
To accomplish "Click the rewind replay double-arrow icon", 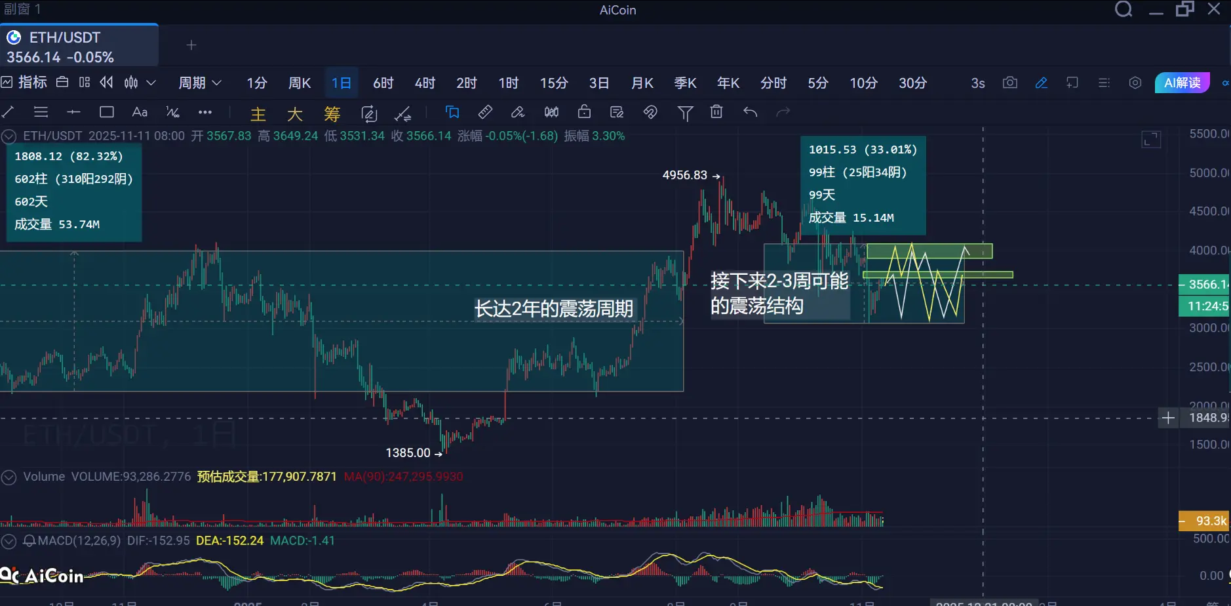I will click(x=106, y=83).
